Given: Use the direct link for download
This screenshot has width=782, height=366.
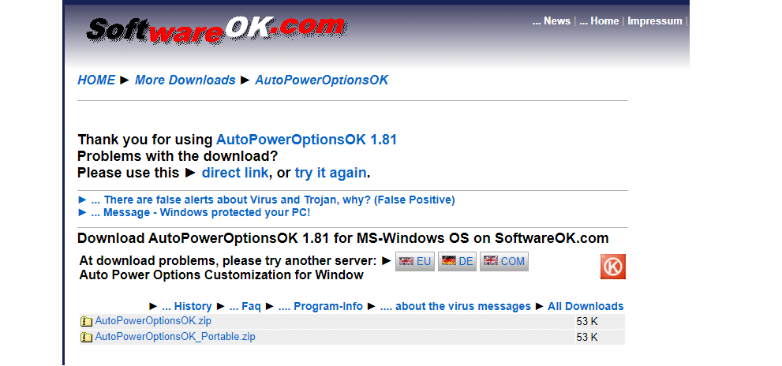Looking at the screenshot, I should click(x=235, y=173).
